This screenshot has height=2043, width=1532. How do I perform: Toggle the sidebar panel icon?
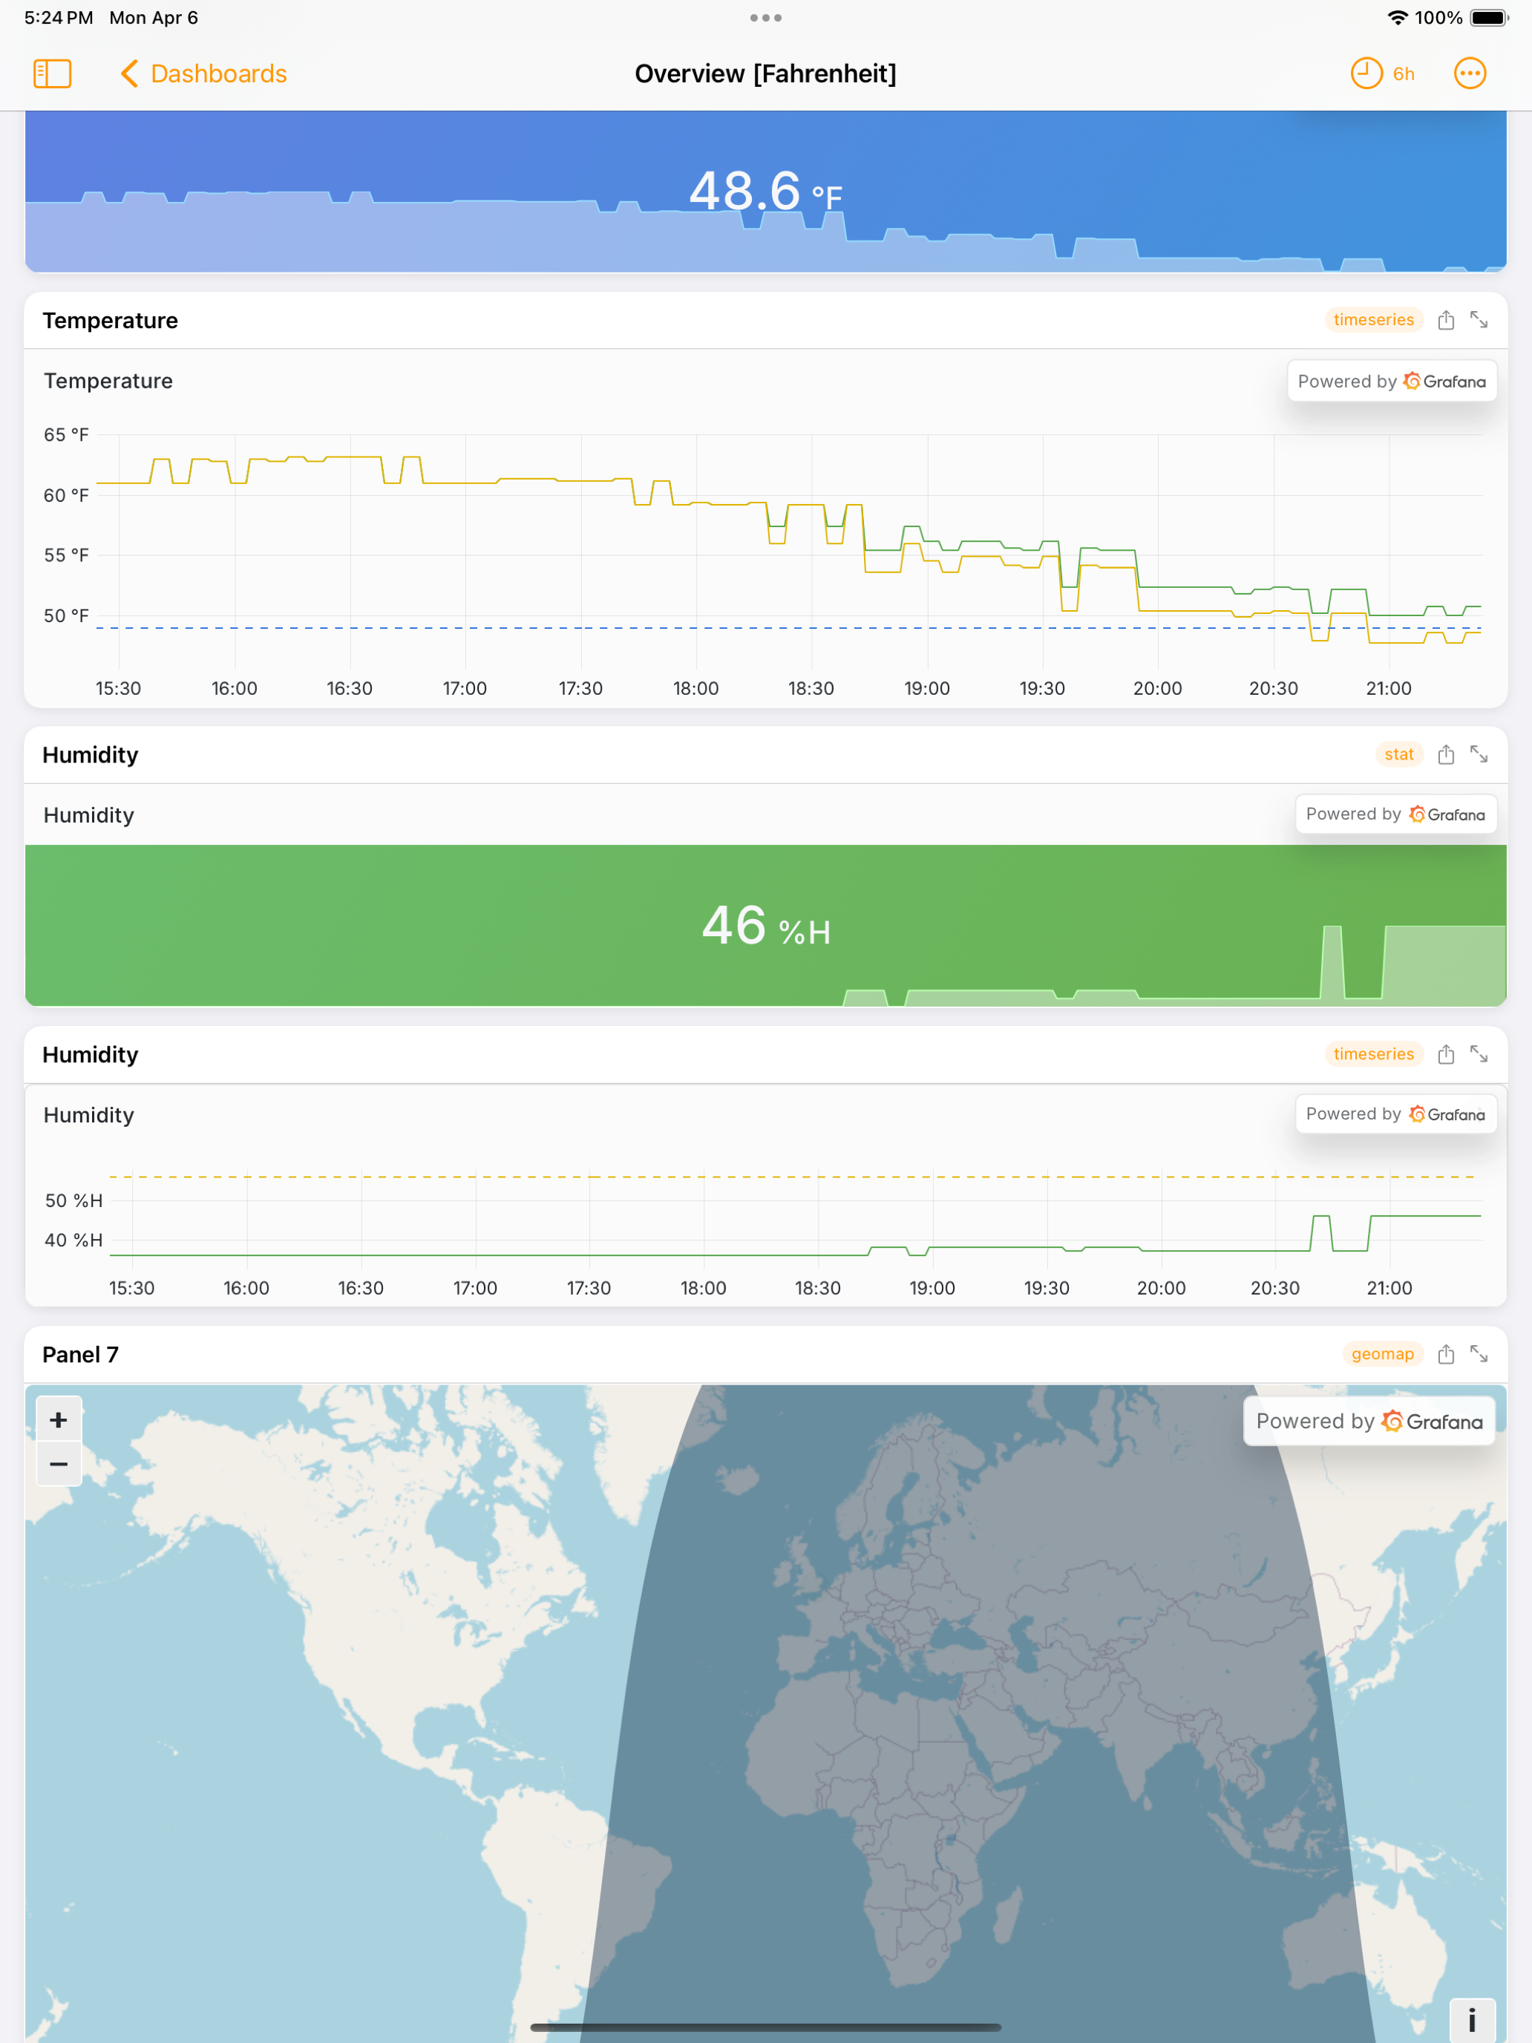click(x=52, y=74)
